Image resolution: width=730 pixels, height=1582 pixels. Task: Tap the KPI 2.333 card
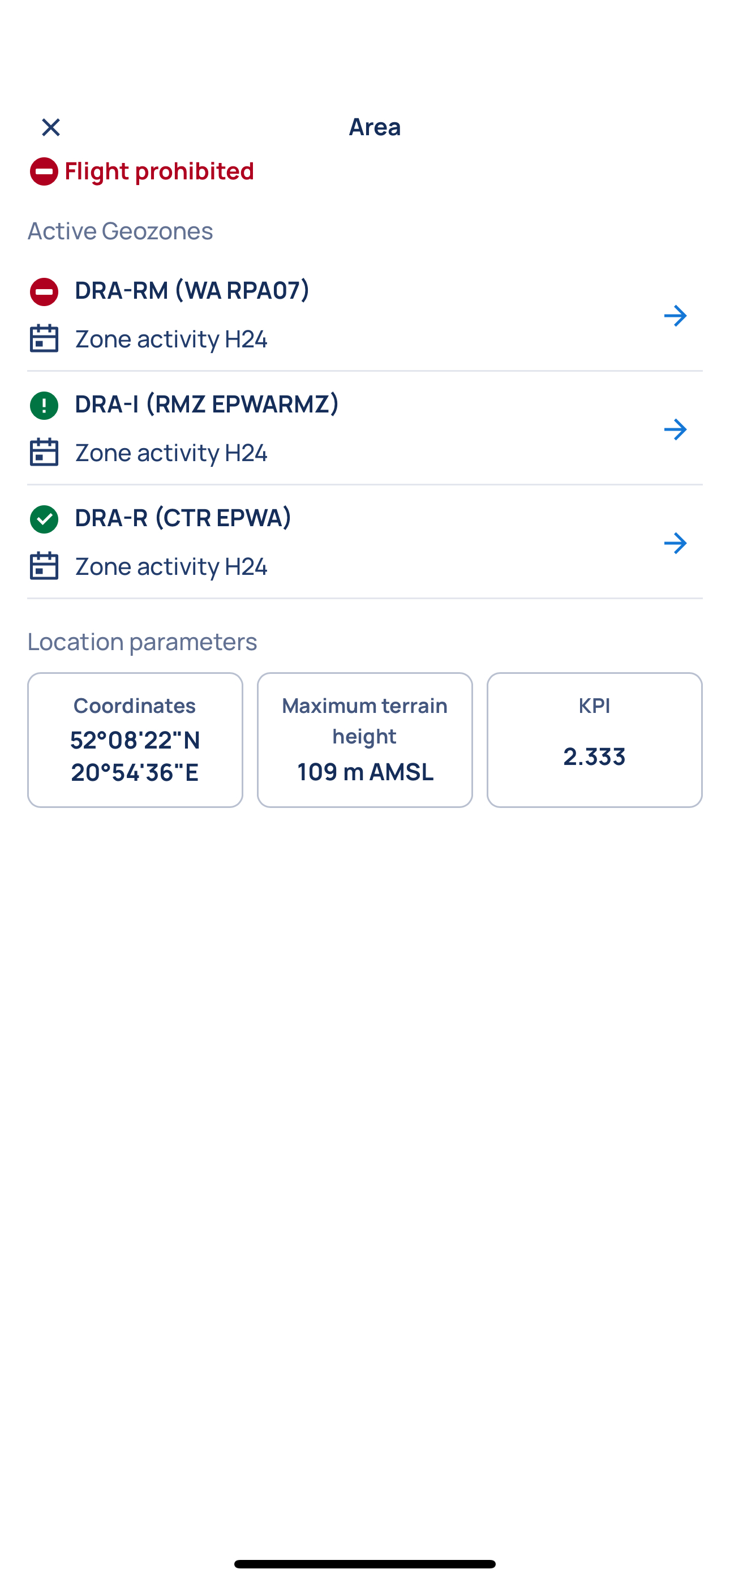pyautogui.click(x=594, y=740)
